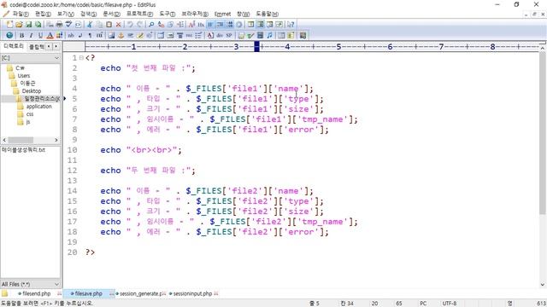Image resolution: width=547 pixels, height=307 pixels.
Task: Open the 브라우저 menu
Action: click(195, 14)
